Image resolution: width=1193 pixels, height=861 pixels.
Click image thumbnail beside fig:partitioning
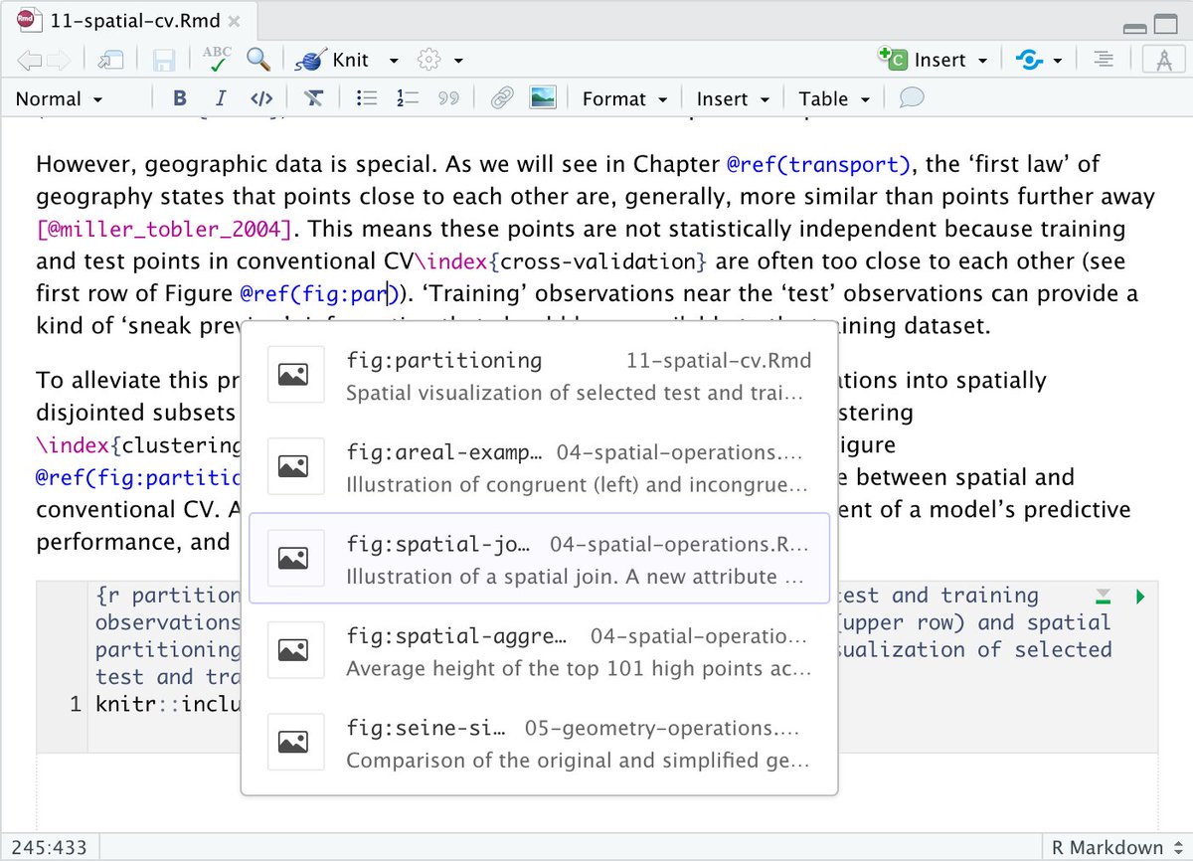click(295, 375)
